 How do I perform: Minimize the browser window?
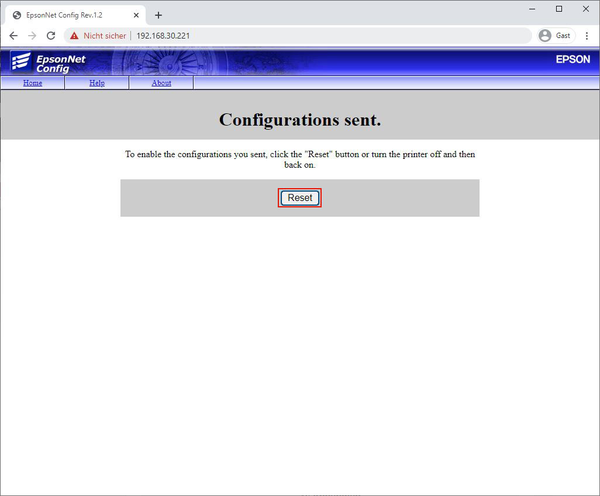532,9
